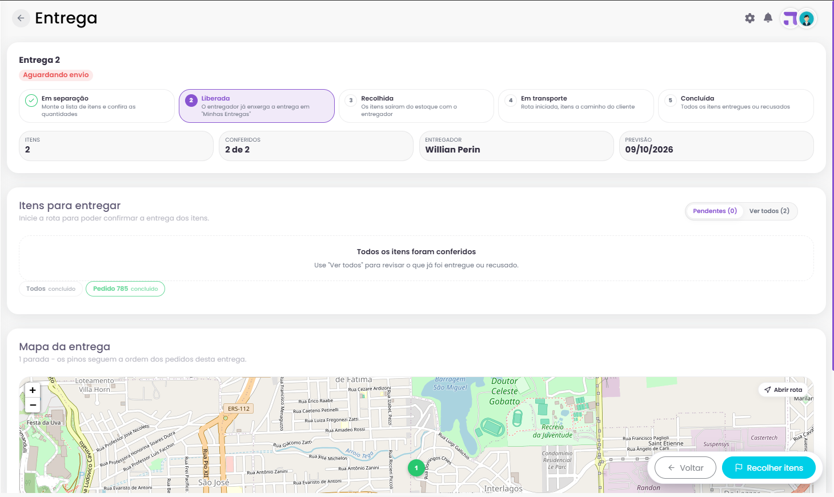Click the Mapa da entrega heading
Image resolution: width=834 pixels, height=497 pixels.
[x=65, y=347]
